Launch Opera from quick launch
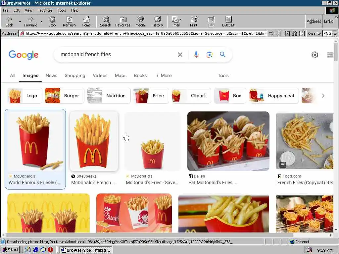Image resolution: width=339 pixels, height=254 pixels. pos(50,250)
